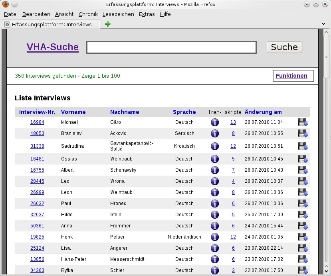The height and width of the screenshot is (276, 331).
Task: Click into the VHA search text field
Action: point(171,47)
